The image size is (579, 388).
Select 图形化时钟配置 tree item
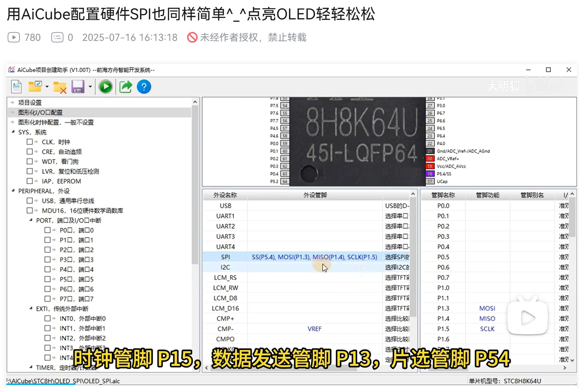pyautogui.click(x=56, y=122)
